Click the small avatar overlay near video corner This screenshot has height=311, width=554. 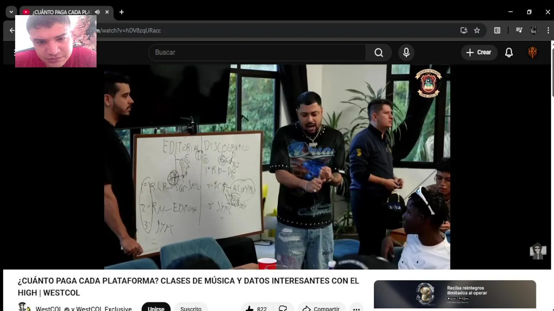538,251
